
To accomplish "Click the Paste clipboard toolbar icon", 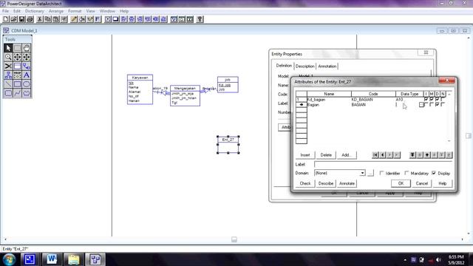I will [56, 19].
